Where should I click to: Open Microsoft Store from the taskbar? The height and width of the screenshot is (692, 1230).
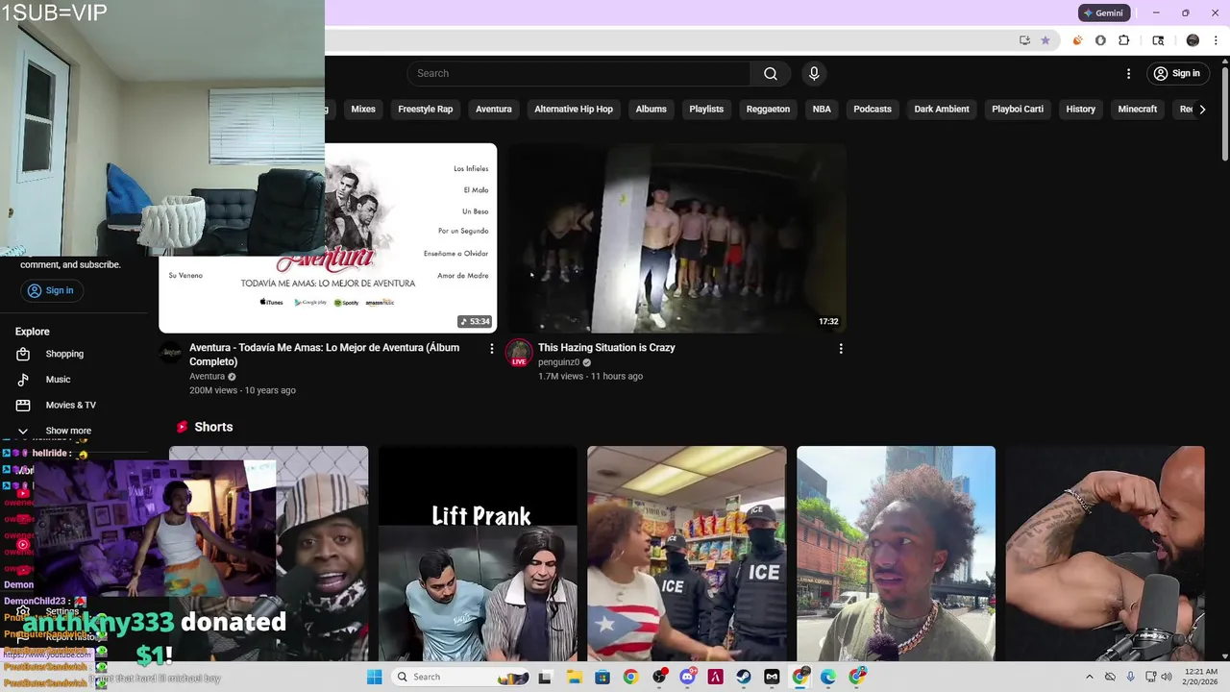(x=602, y=677)
